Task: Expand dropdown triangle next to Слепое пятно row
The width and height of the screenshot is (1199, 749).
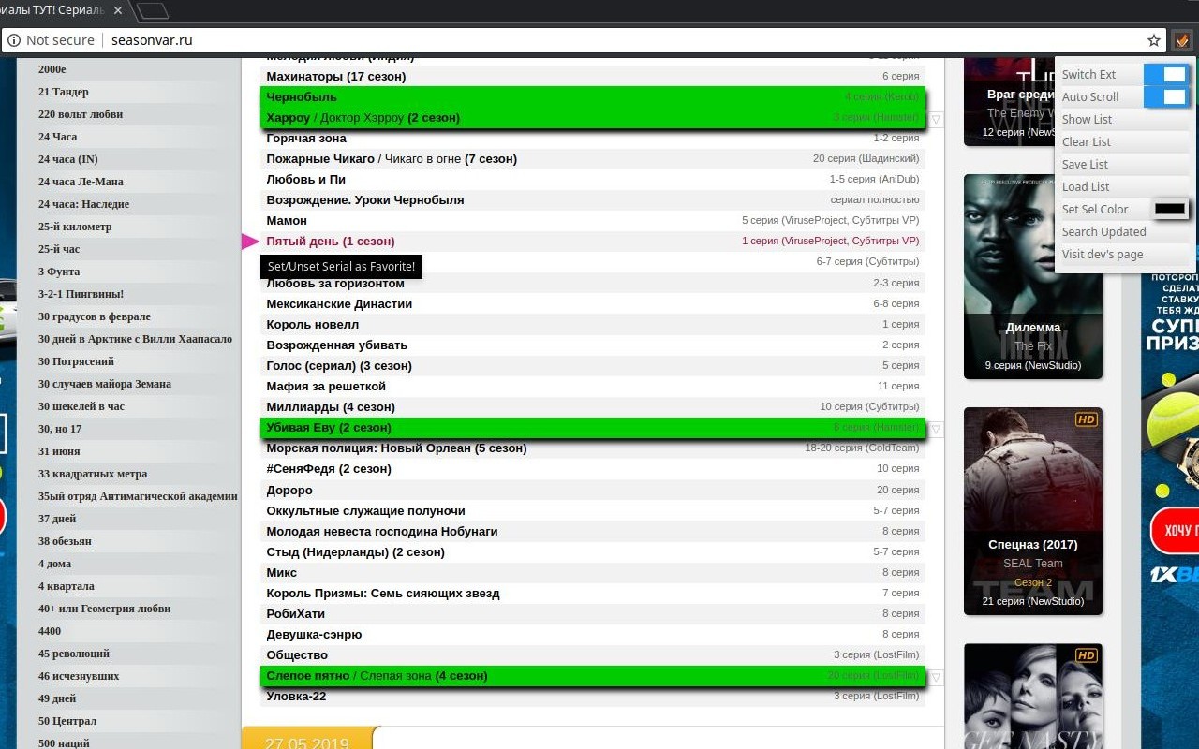Action: click(x=935, y=678)
